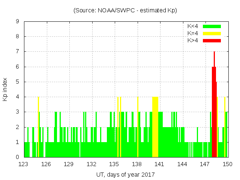Click the x-axis tick label 123
The height and width of the screenshot is (180, 240).
click(24, 164)
